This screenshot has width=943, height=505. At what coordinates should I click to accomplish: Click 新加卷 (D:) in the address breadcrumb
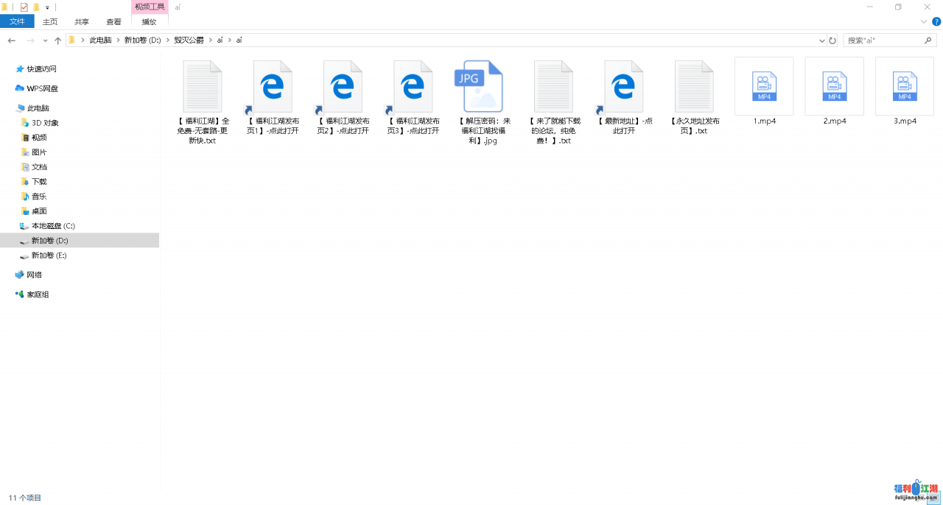coord(142,40)
